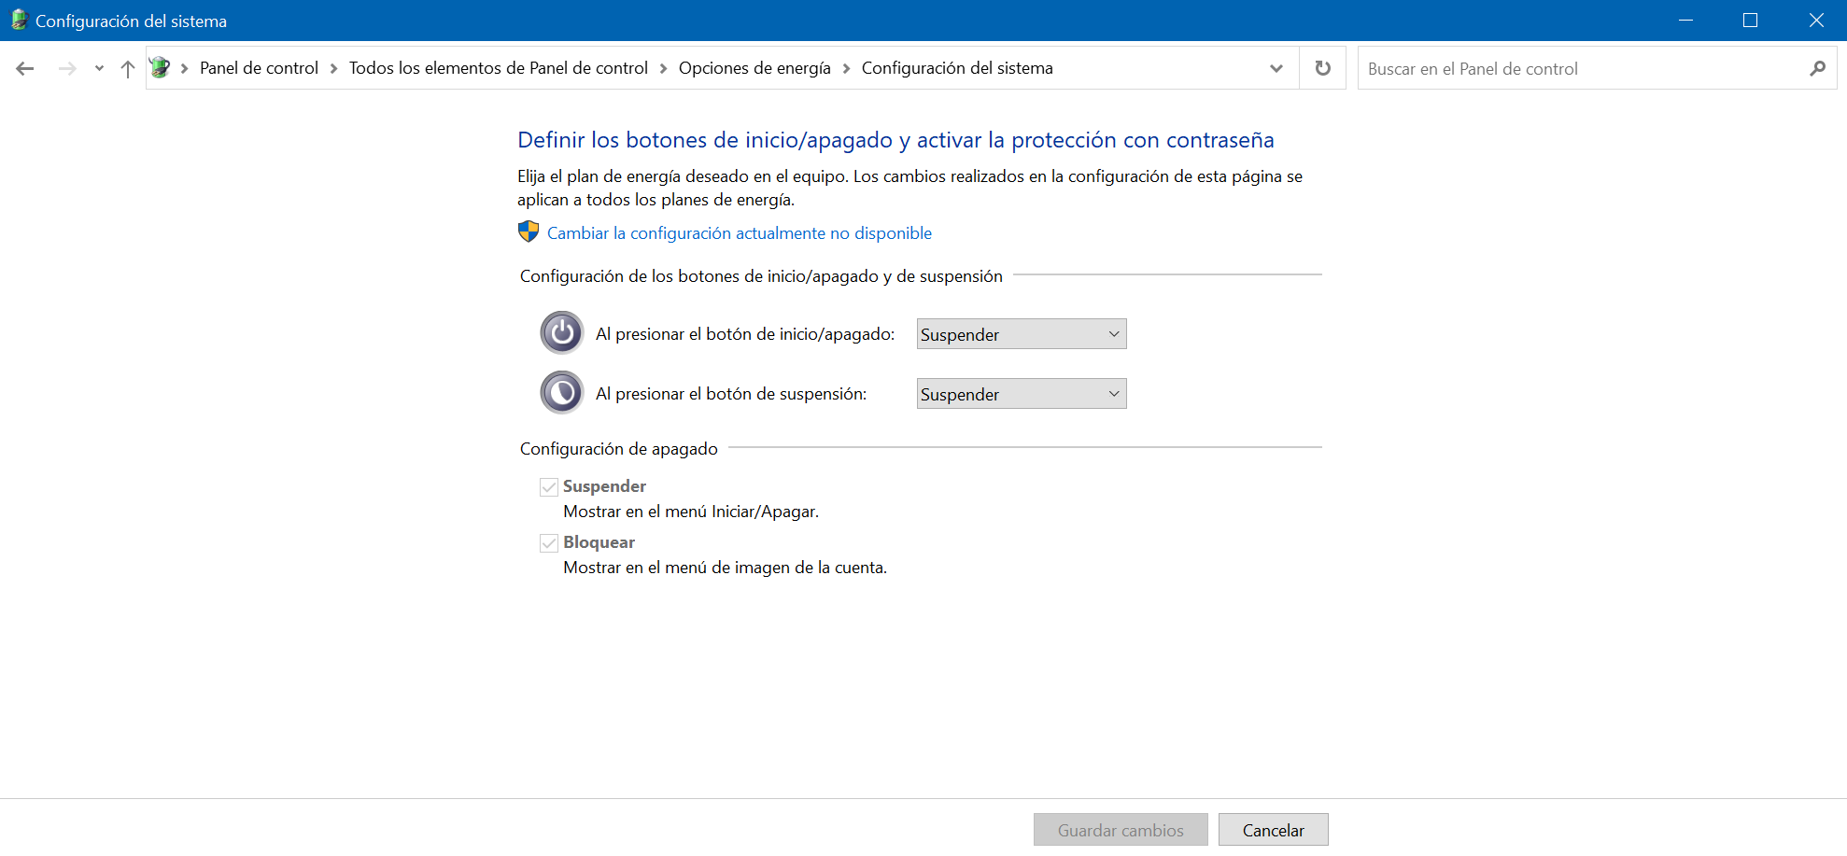
Task: Toggle the Bloquear checkbox
Action: tap(549, 543)
